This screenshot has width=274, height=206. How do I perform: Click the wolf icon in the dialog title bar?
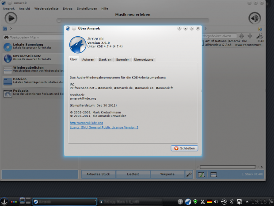pos(68,28)
